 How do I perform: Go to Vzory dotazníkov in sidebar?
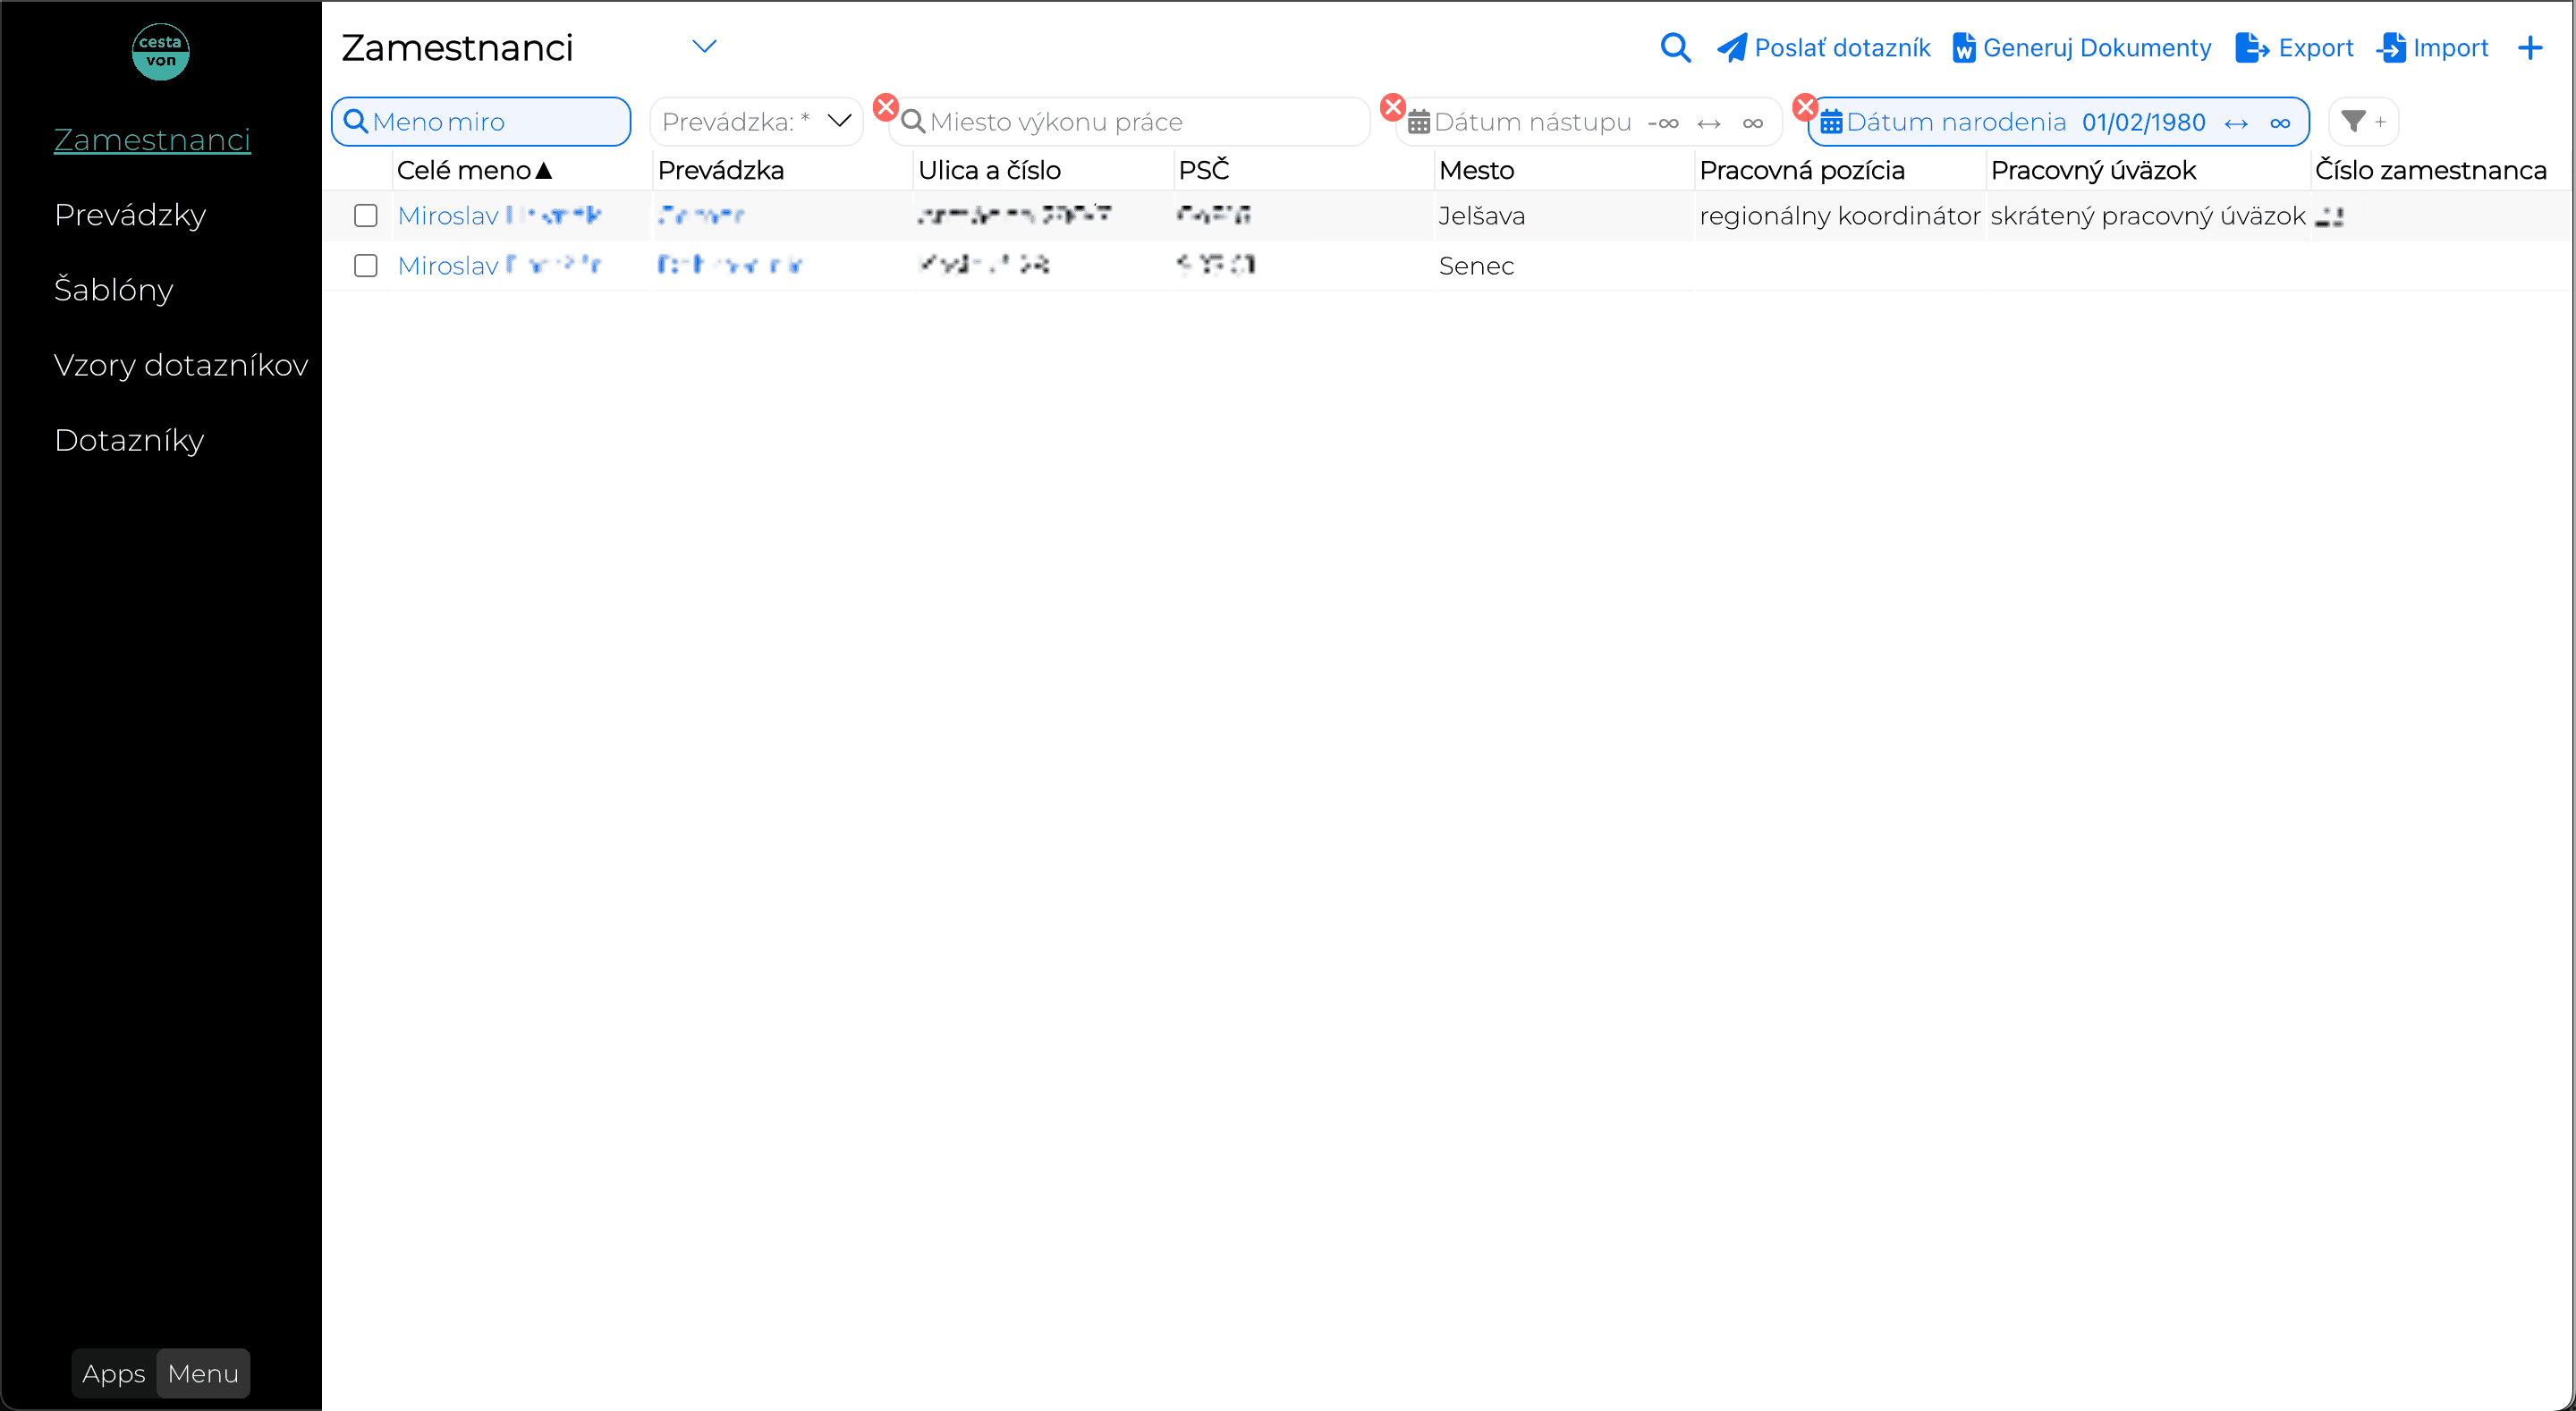(x=181, y=364)
